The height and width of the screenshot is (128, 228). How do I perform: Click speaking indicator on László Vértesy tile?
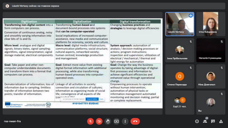point(191,15)
